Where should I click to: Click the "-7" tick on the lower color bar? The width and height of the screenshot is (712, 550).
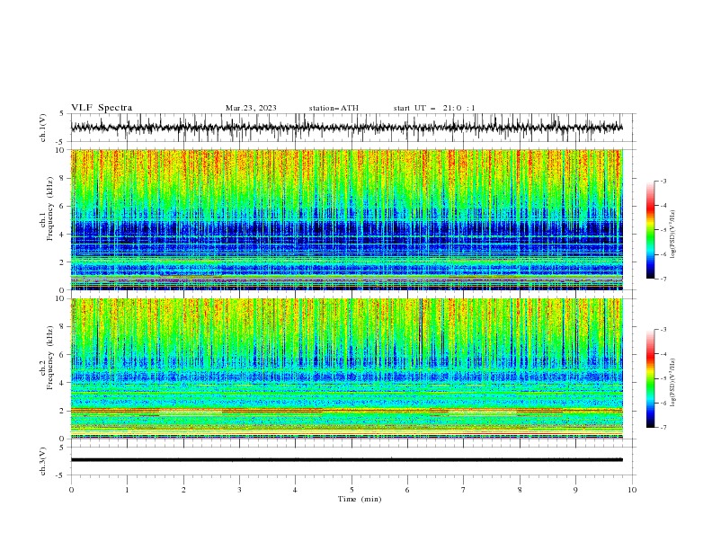click(663, 428)
